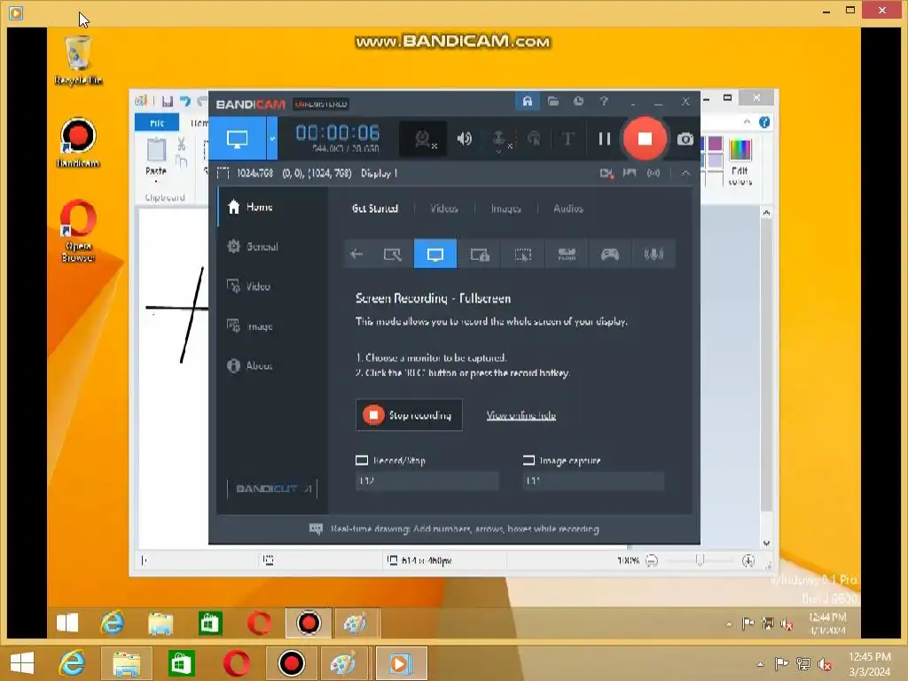908x681 pixels.
Task: Click the Image capture hotkey field
Action: point(593,481)
